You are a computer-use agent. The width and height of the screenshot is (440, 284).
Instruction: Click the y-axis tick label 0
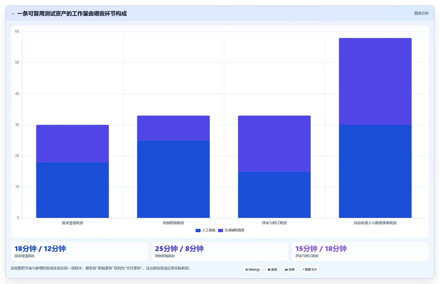(18, 218)
